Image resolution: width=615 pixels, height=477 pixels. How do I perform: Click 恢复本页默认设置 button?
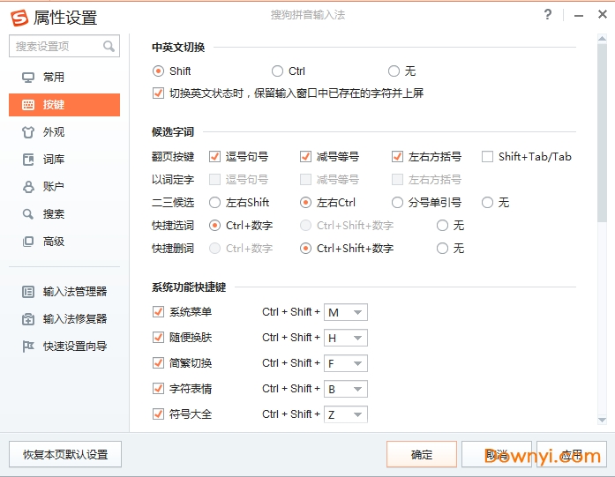pos(65,455)
